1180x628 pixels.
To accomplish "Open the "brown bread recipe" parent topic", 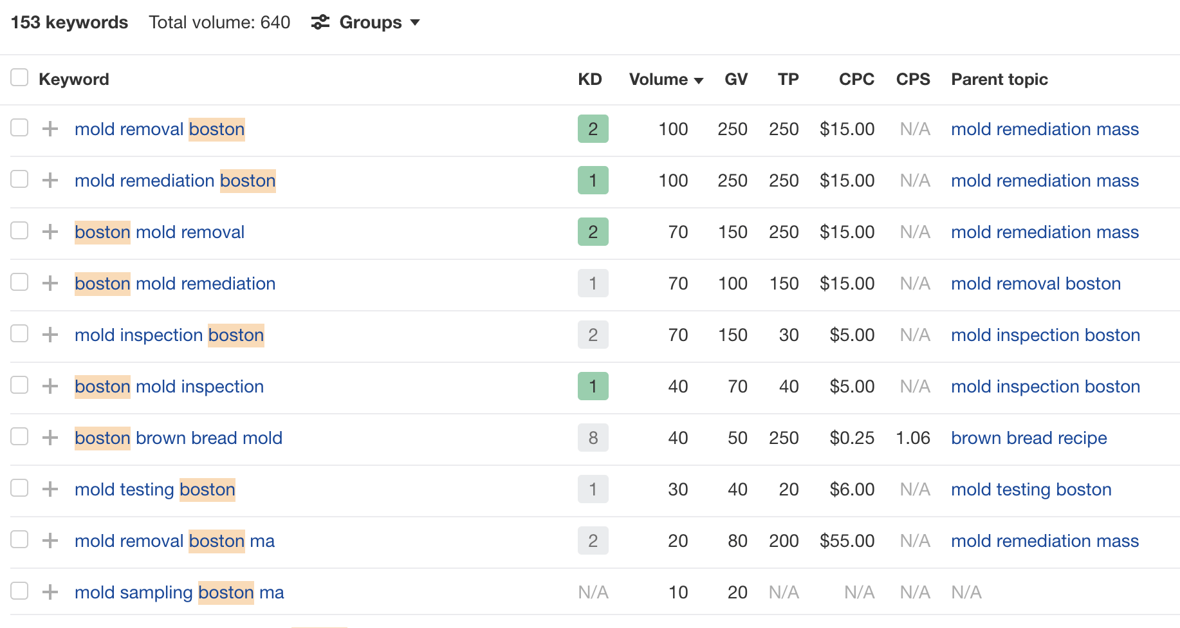I will 1028,438.
